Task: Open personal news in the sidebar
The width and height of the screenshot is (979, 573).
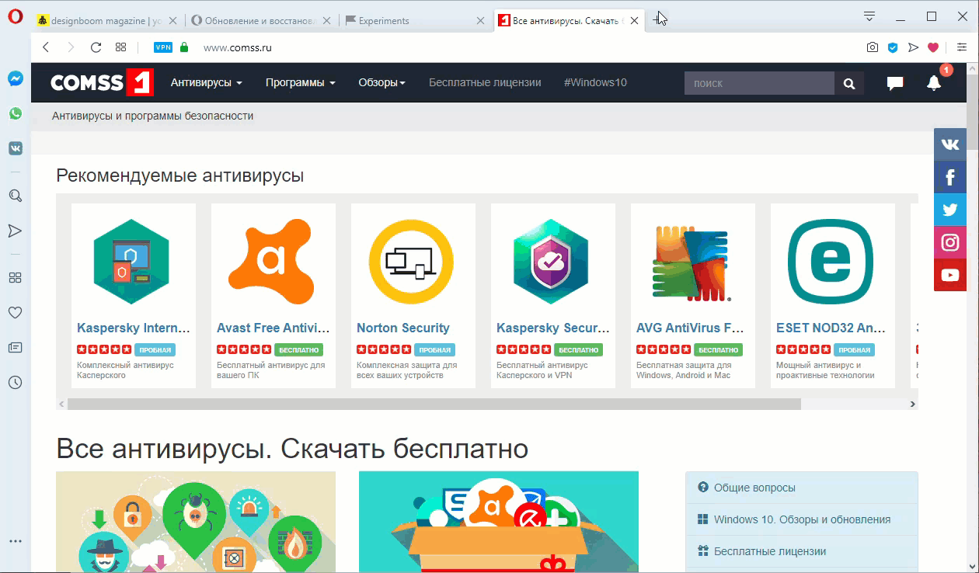Action: click(16, 347)
